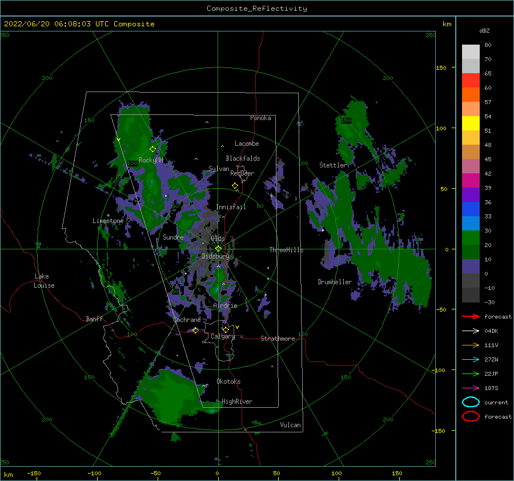Click the HighRiver label
This screenshot has height=481, width=514.
coord(237,402)
